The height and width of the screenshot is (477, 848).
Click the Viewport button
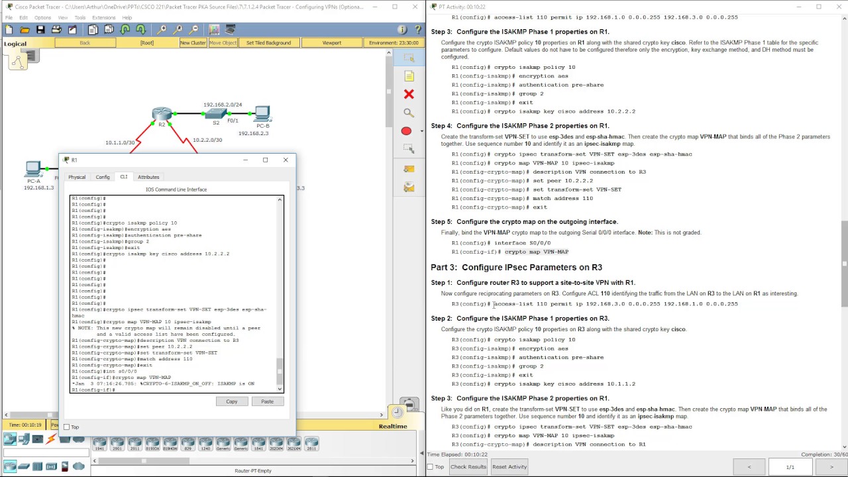coord(332,42)
